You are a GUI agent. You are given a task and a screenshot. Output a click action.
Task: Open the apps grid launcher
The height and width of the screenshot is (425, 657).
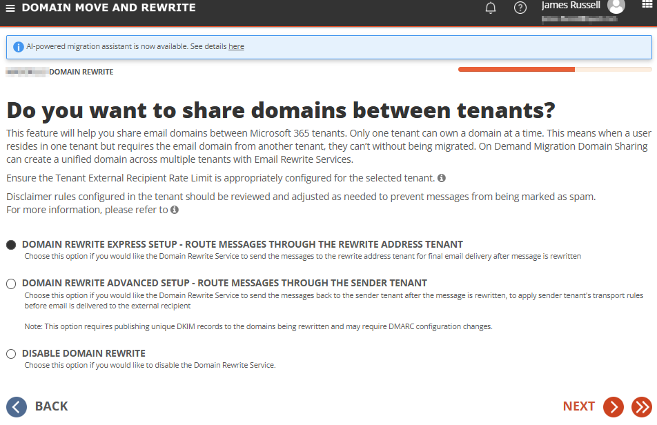tap(647, 4)
